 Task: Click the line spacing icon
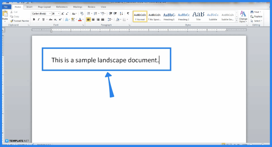109,19
